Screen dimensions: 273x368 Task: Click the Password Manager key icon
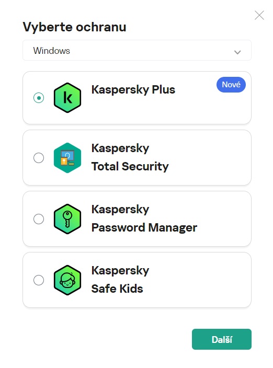(67, 219)
